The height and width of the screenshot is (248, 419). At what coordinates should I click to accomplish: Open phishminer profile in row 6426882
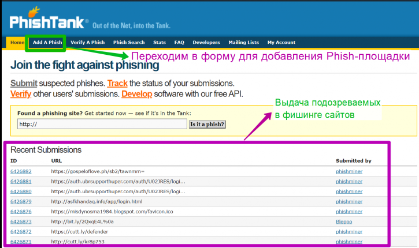(x=349, y=171)
